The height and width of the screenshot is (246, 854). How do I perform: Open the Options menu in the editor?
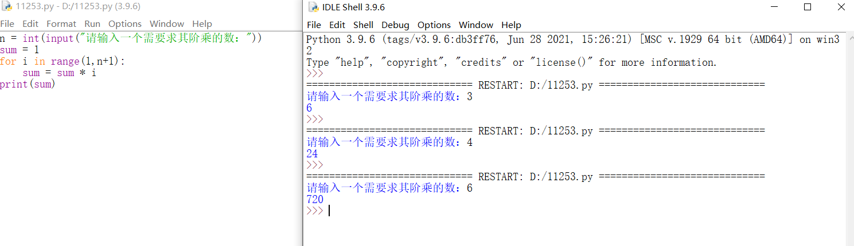[x=125, y=24]
